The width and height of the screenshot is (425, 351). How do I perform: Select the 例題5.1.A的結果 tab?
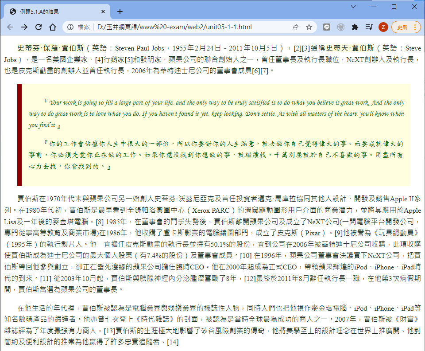pos(53,12)
